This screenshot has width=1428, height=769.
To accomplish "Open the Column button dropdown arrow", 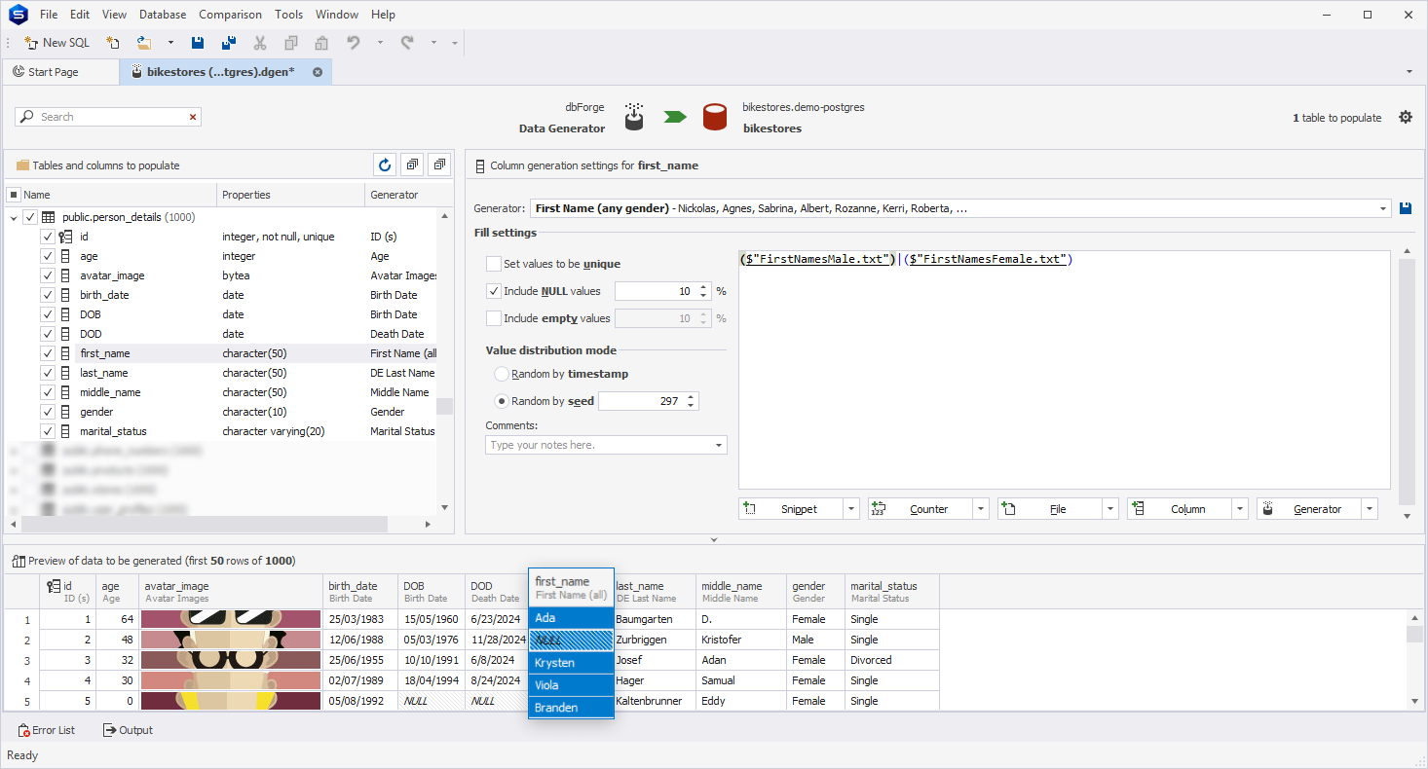I will click(1239, 509).
